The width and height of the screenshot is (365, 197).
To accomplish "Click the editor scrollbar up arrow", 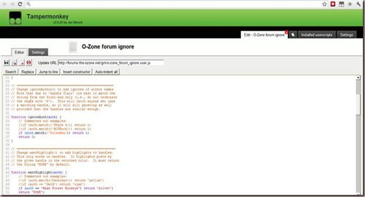I will coord(358,77).
